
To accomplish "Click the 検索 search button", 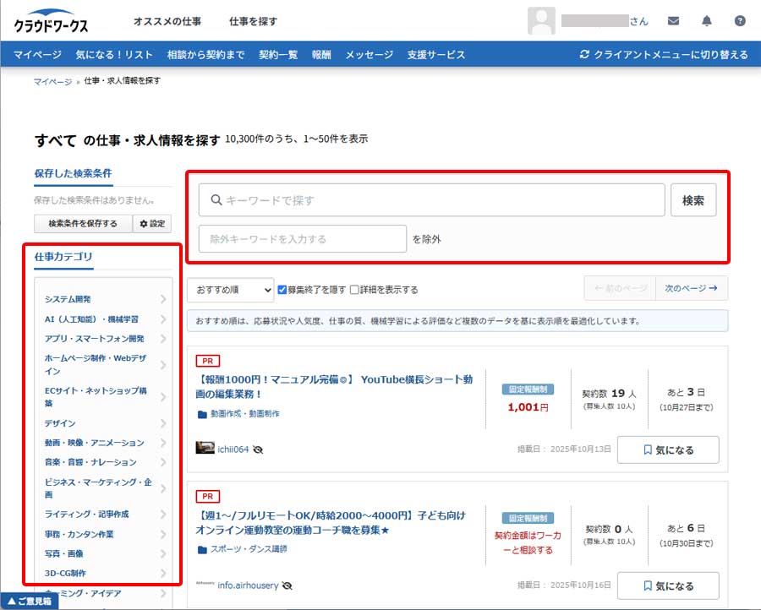I will pyautogui.click(x=693, y=200).
